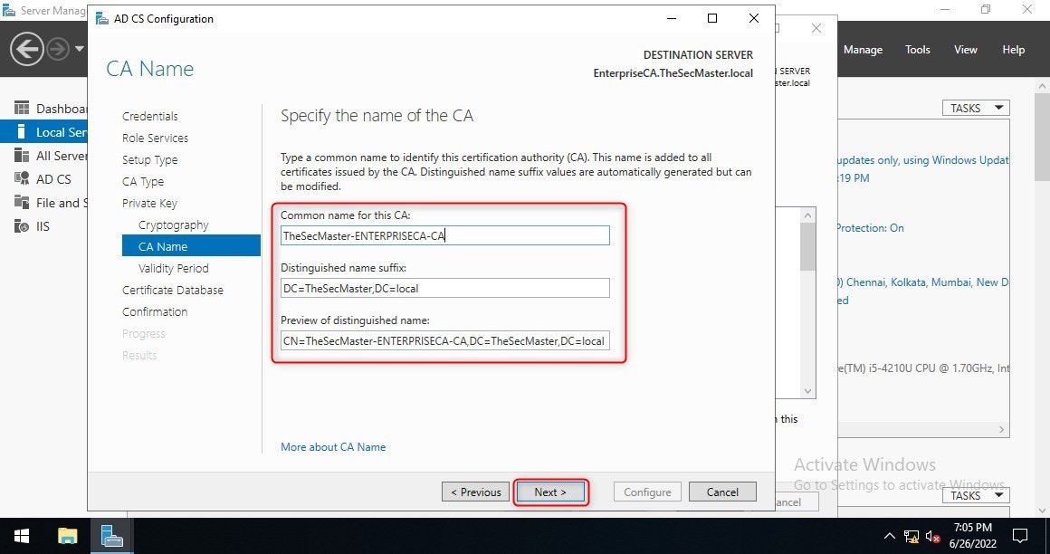1050x554 pixels.
Task: Jump to the Confirmation wizard step
Action: [155, 311]
